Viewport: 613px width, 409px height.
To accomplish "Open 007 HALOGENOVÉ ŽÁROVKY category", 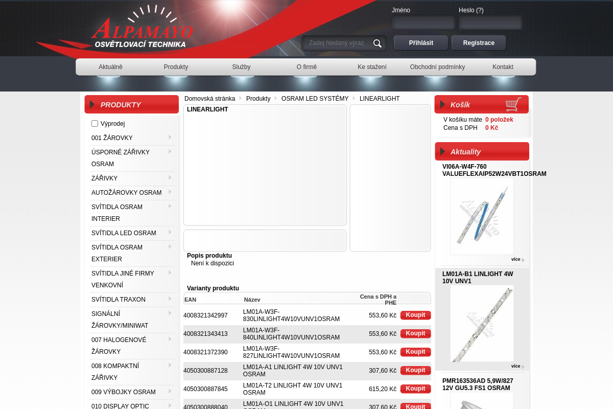I will click(x=119, y=346).
